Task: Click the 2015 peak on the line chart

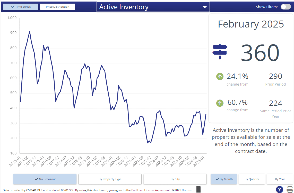Action: [30, 32]
